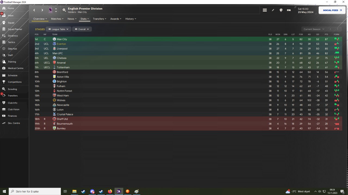Open the FM menu icon
The width and height of the screenshot is (348, 195).
pyautogui.click(x=289, y=10)
